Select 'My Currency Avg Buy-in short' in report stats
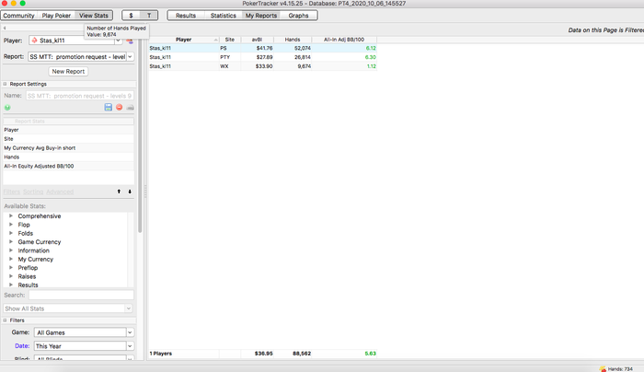This screenshot has height=372, width=644. [68, 148]
